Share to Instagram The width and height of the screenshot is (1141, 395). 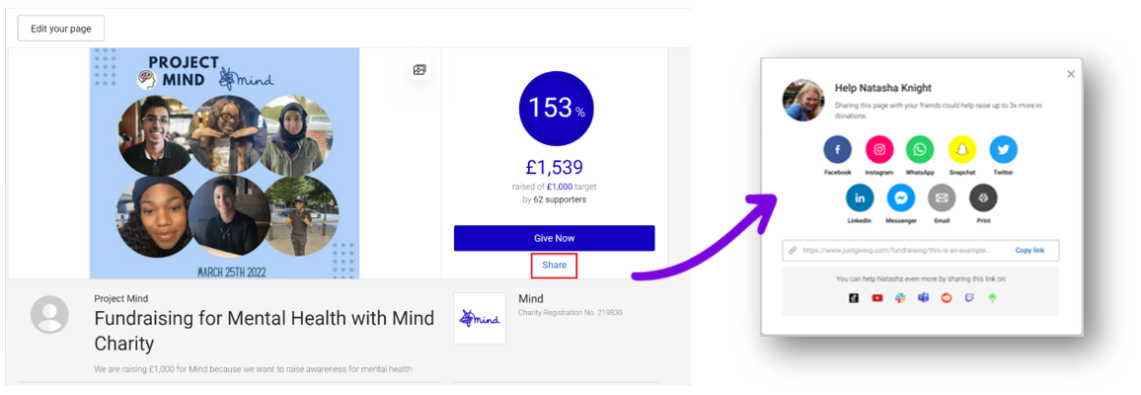(878, 150)
